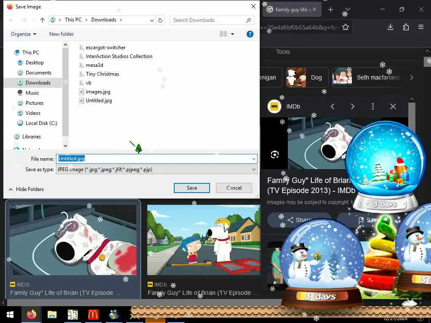Search image with Google Lens icon

(x=274, y=155)
